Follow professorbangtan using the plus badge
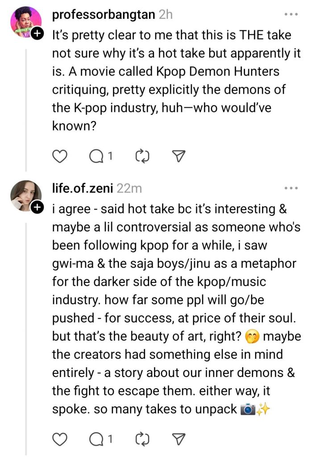312x457 pixels. coord(37,34)
